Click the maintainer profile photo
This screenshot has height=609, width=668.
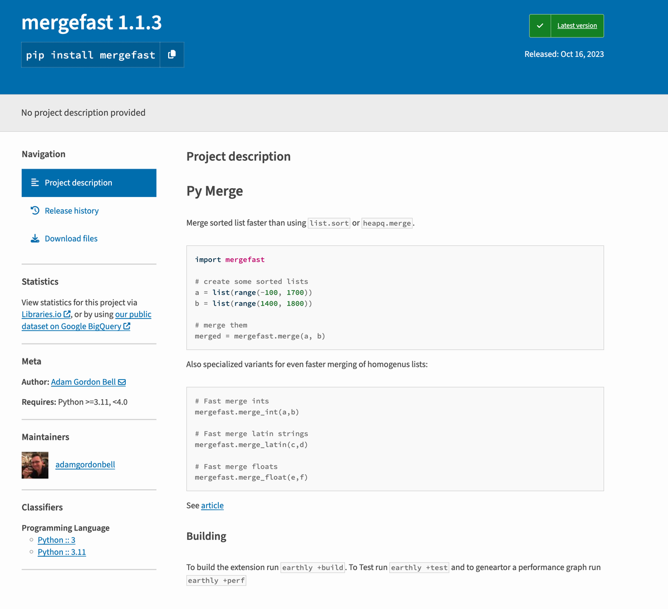(x=35, y=464)
